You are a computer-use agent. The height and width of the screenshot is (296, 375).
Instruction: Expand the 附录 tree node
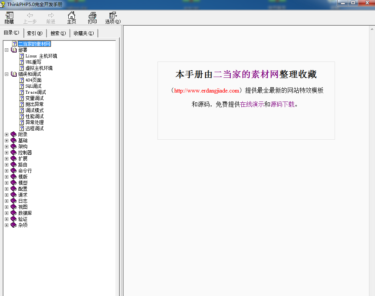(7, 135)
